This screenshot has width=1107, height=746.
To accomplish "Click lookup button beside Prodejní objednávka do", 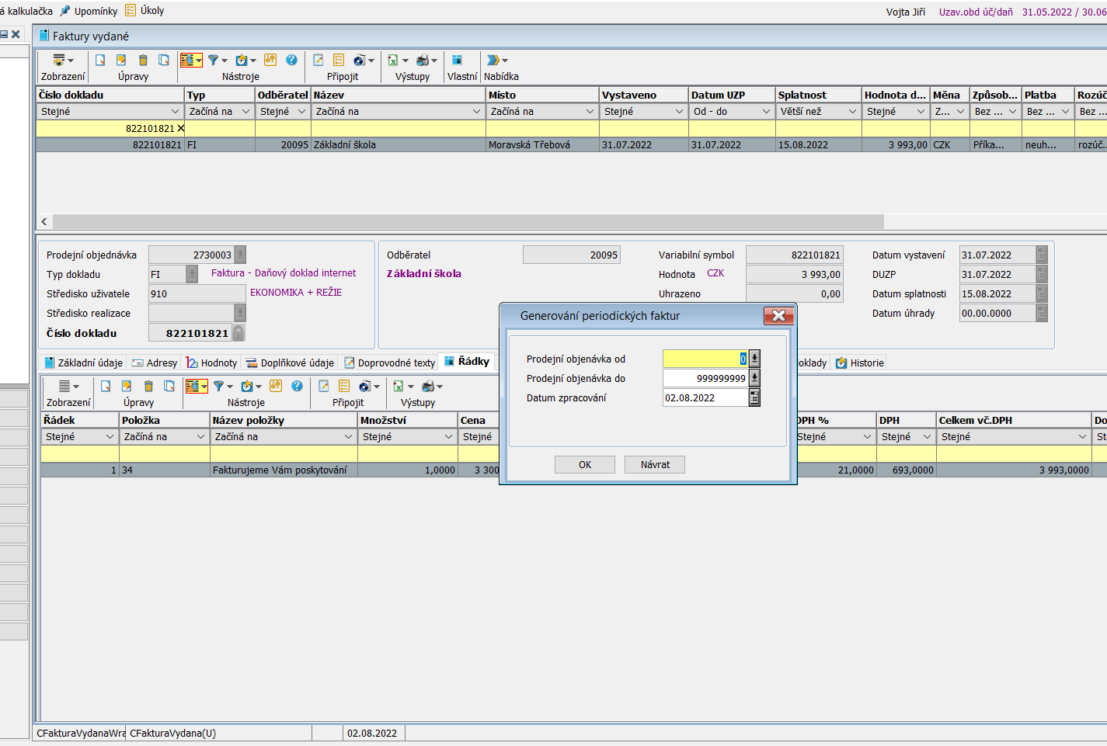I will (x=754, y=378).
